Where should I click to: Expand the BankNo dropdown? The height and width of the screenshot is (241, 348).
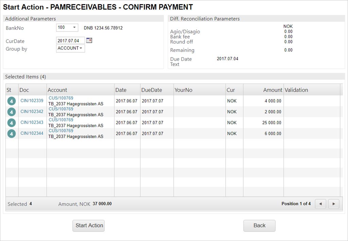[x=74, y=27]
